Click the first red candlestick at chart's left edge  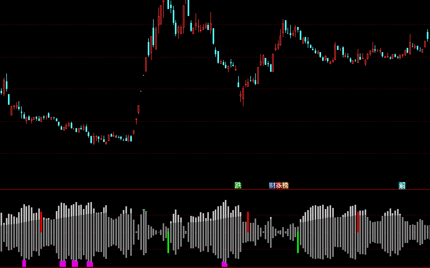tap(4, 85)
